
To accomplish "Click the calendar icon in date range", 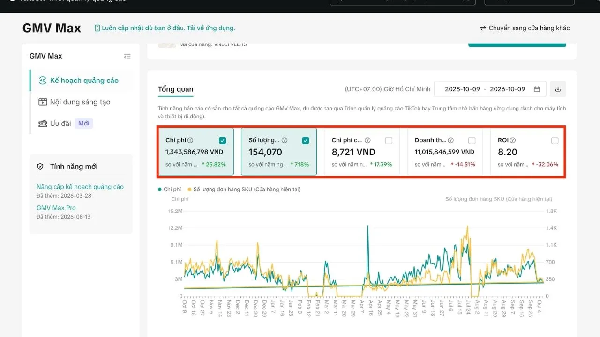I will [x=537, y=89].
